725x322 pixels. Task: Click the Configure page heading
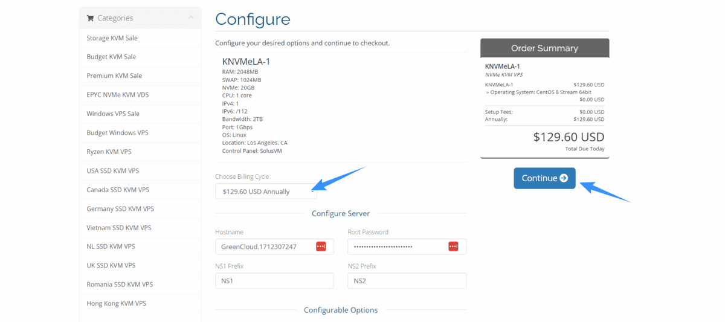253,19
